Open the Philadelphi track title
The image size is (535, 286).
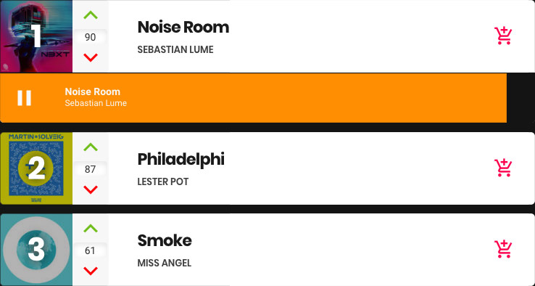[x=181, y=160]
